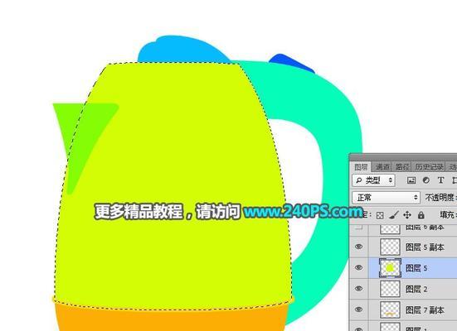
Task: Select layer name 图层 2
Action: 416,289
